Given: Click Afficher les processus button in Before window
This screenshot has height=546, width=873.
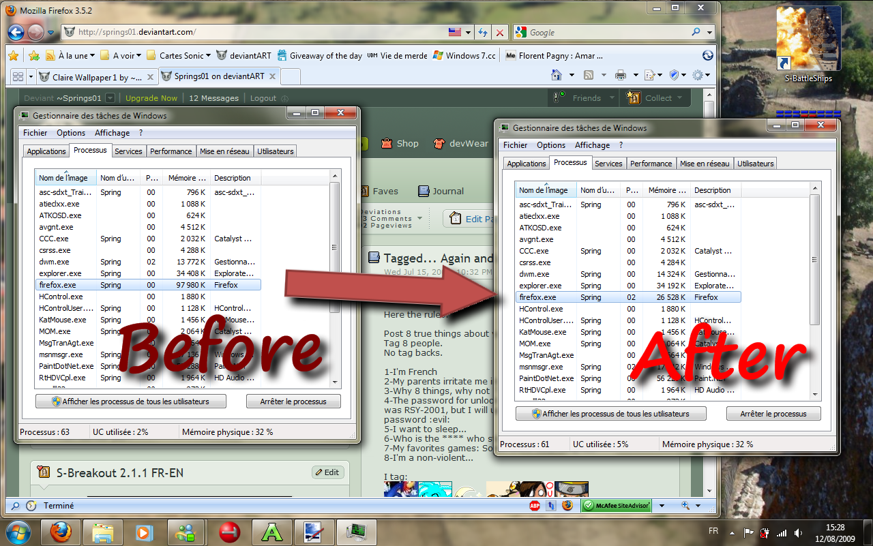Looking at the screenshot, I should [x=131, y=401].
